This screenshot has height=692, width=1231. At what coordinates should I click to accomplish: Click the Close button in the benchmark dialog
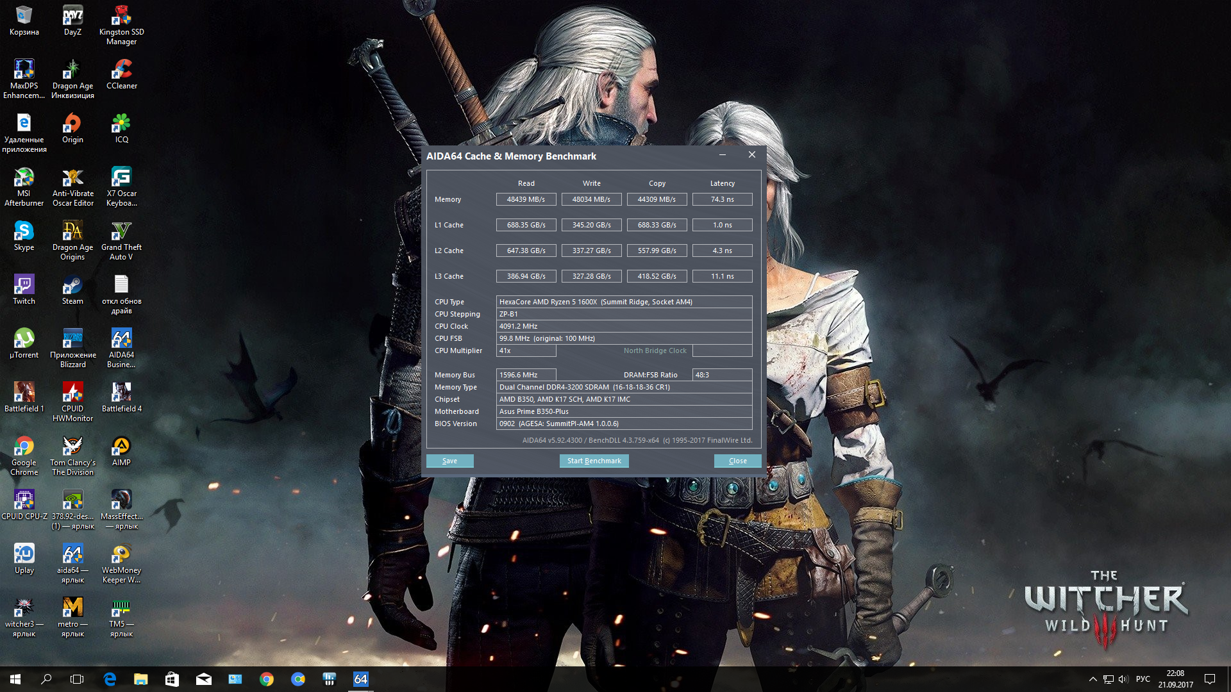click(737, 461)
